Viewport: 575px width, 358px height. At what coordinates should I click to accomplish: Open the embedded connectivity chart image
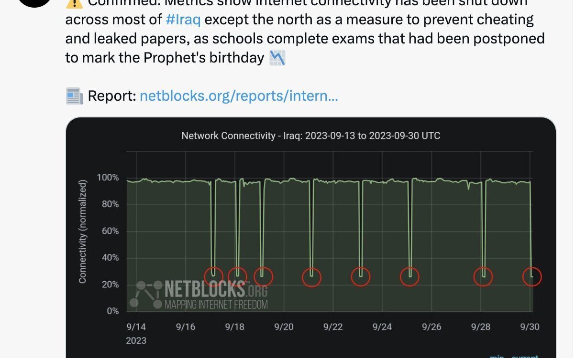(x=311, y=238)
